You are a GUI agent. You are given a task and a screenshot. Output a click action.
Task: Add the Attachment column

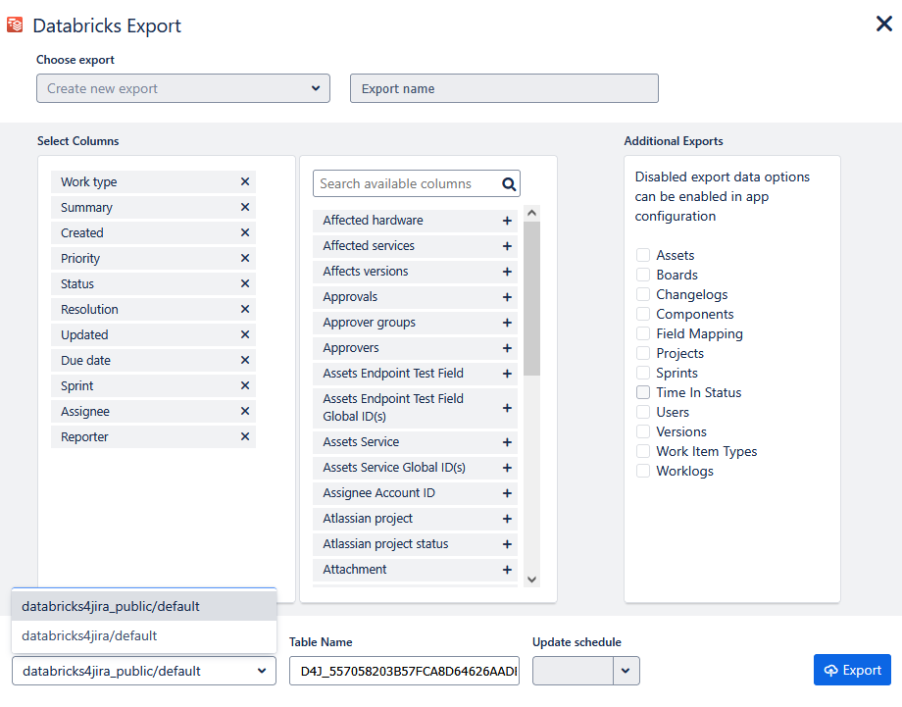tap(507, 570)
